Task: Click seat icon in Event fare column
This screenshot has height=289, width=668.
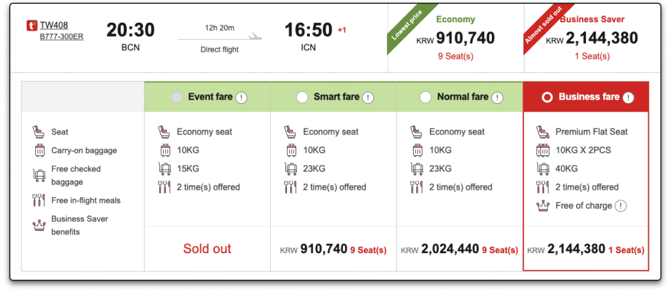Action: (x=164, y=132)
